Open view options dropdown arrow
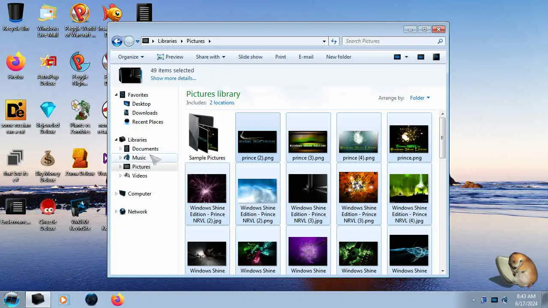The height and width of the screenshot is (308, 548). tap(406, 57)
